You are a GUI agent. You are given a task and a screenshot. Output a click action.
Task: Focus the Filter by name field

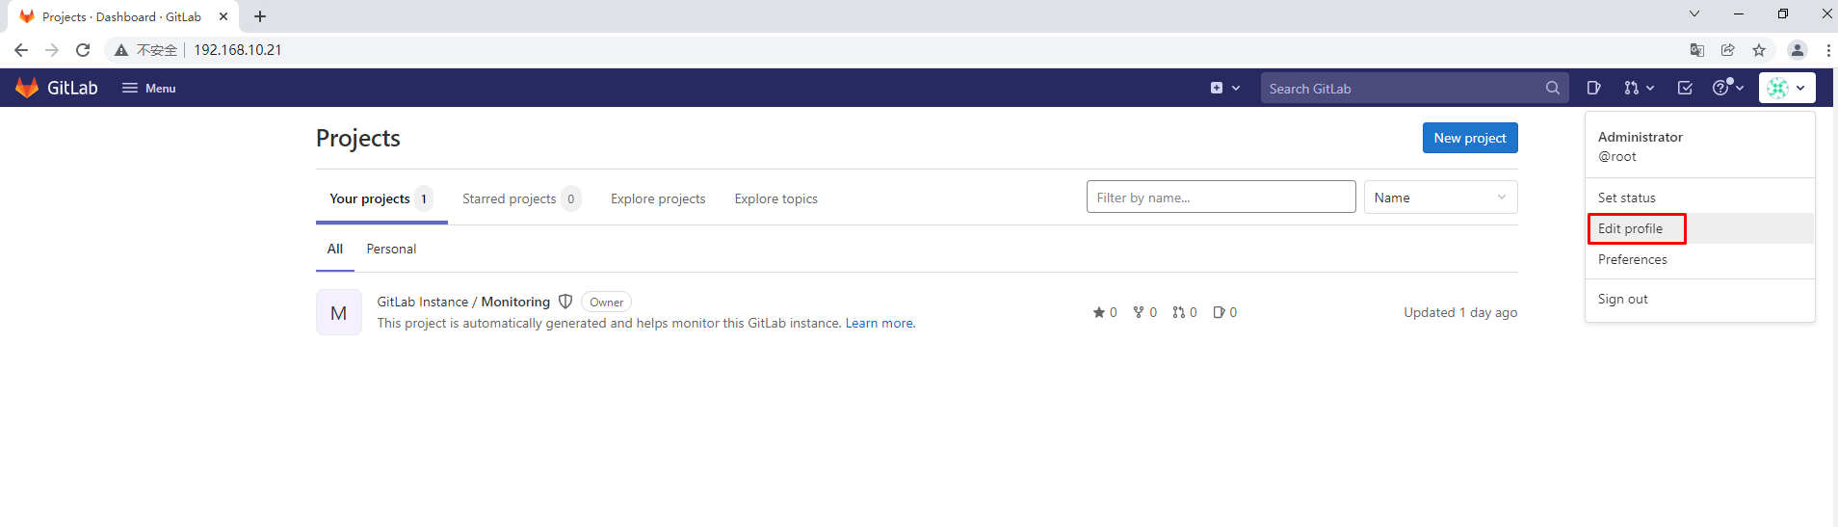[1221, 198]
